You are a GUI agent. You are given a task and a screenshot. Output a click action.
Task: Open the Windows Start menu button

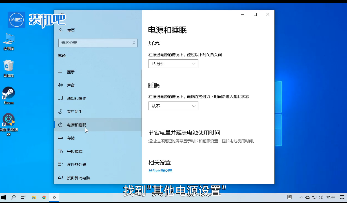(x=4, y=197)
